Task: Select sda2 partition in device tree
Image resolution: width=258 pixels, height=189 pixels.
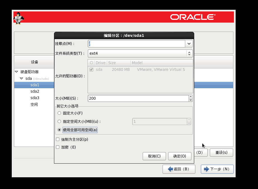Action: click(35, 91)
